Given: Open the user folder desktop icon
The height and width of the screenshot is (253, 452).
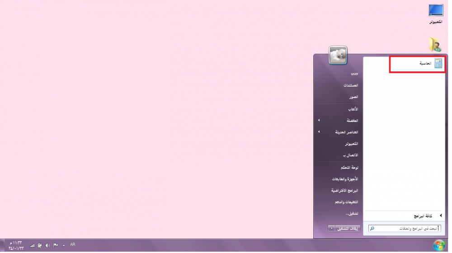Looking at the screenshot, I should pyautogui.click(x=435, y=44).
